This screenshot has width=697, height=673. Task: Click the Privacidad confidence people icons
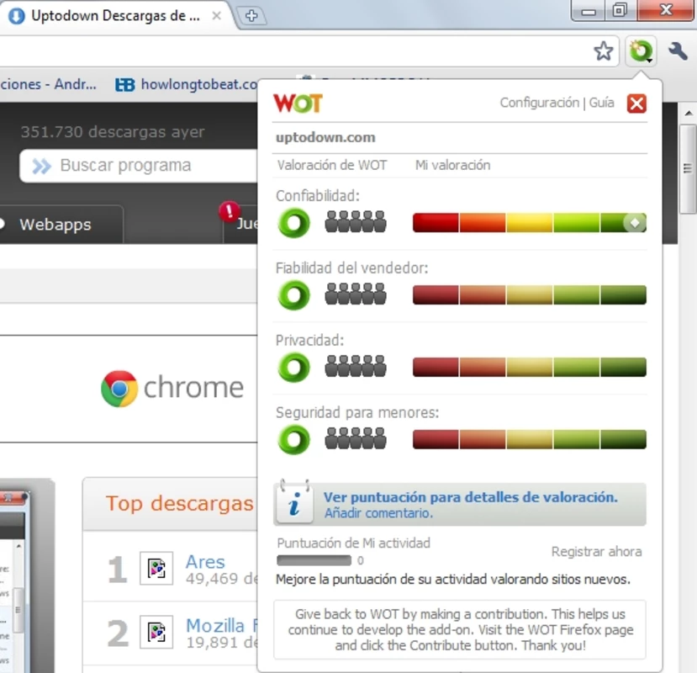(355, 367)
